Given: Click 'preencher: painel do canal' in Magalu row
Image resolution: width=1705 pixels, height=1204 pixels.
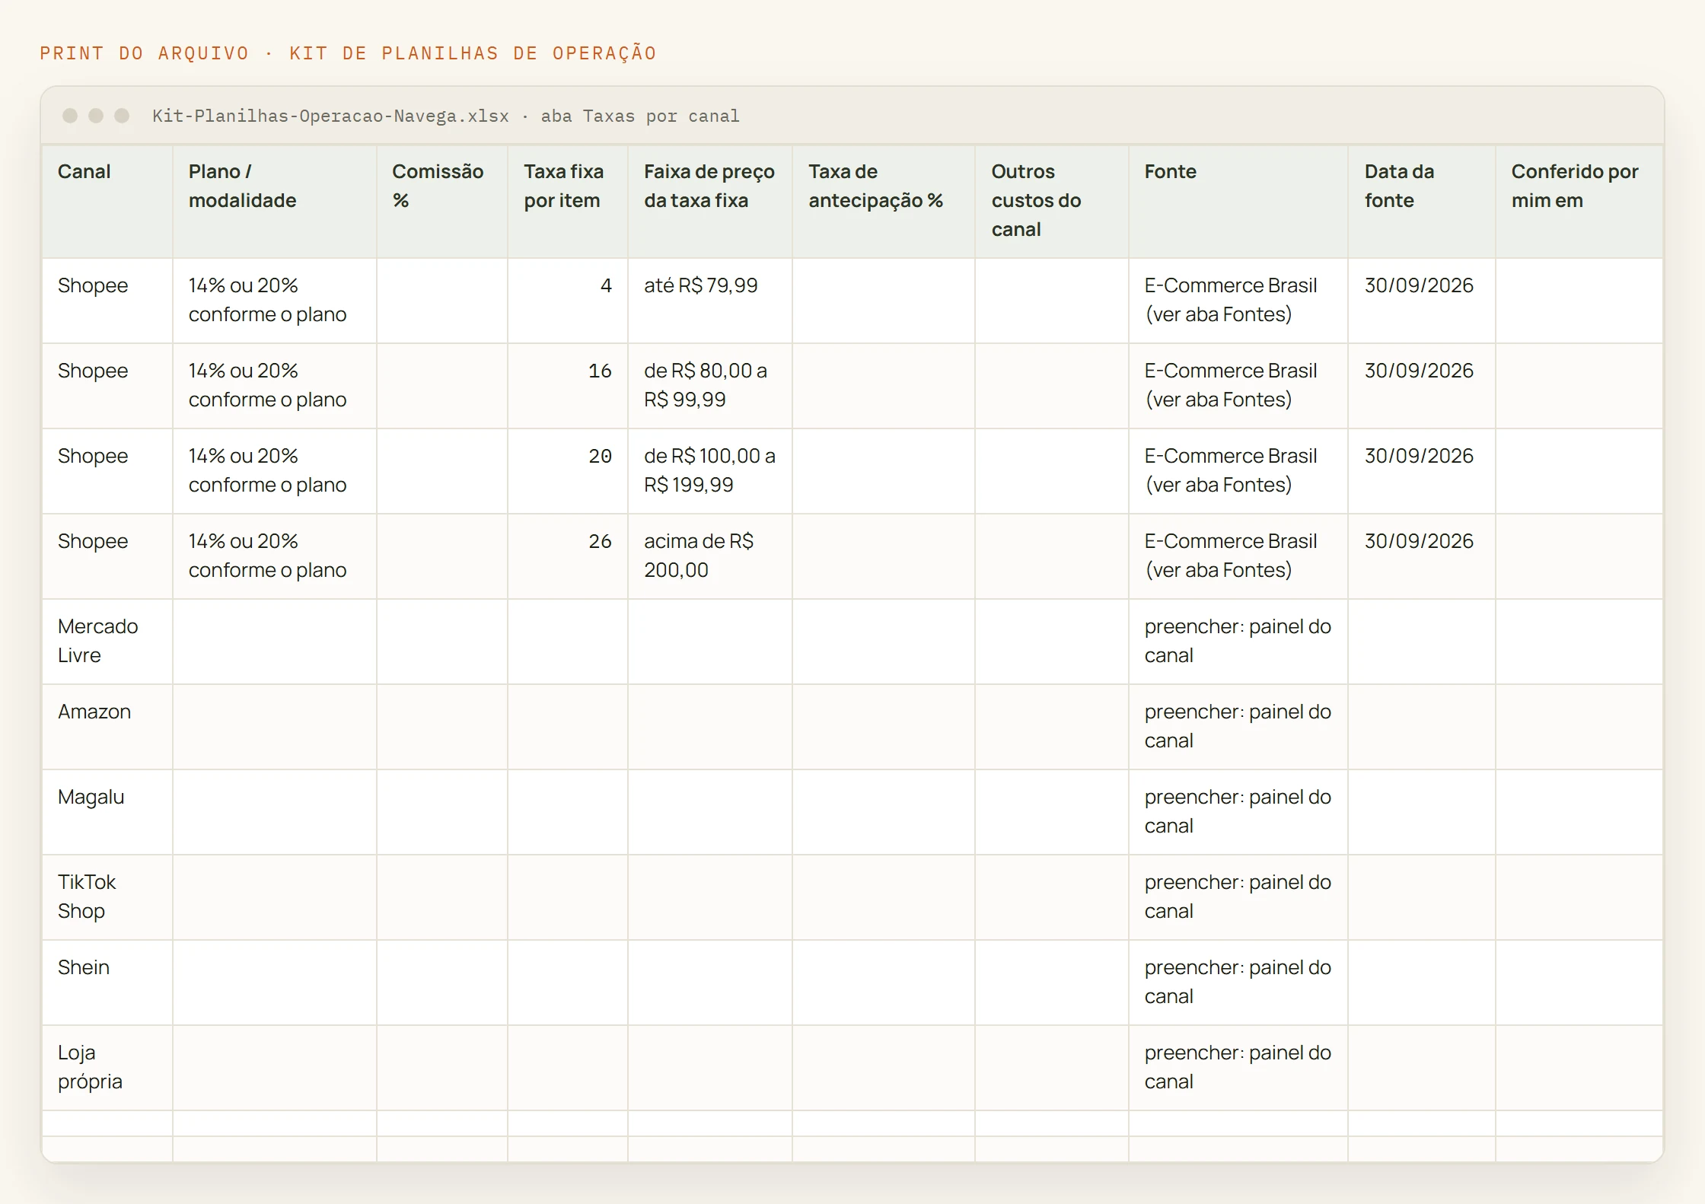Looking at the screenshot, I should pos(1238,812).
